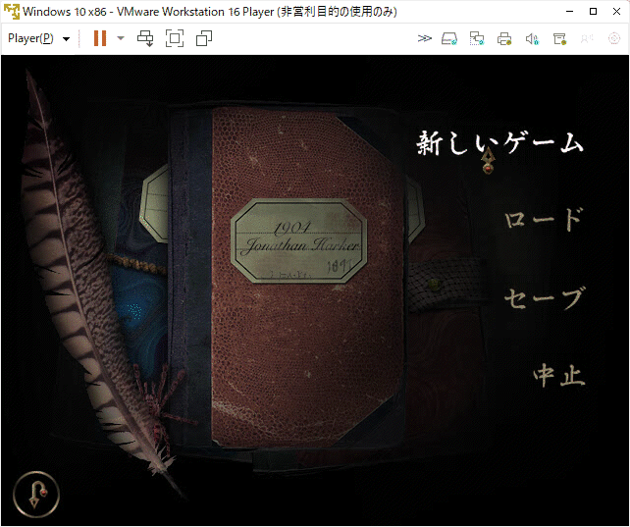Enter full screen mode
Viewport: 630px width, 527px height.
[x=175, y=38]
